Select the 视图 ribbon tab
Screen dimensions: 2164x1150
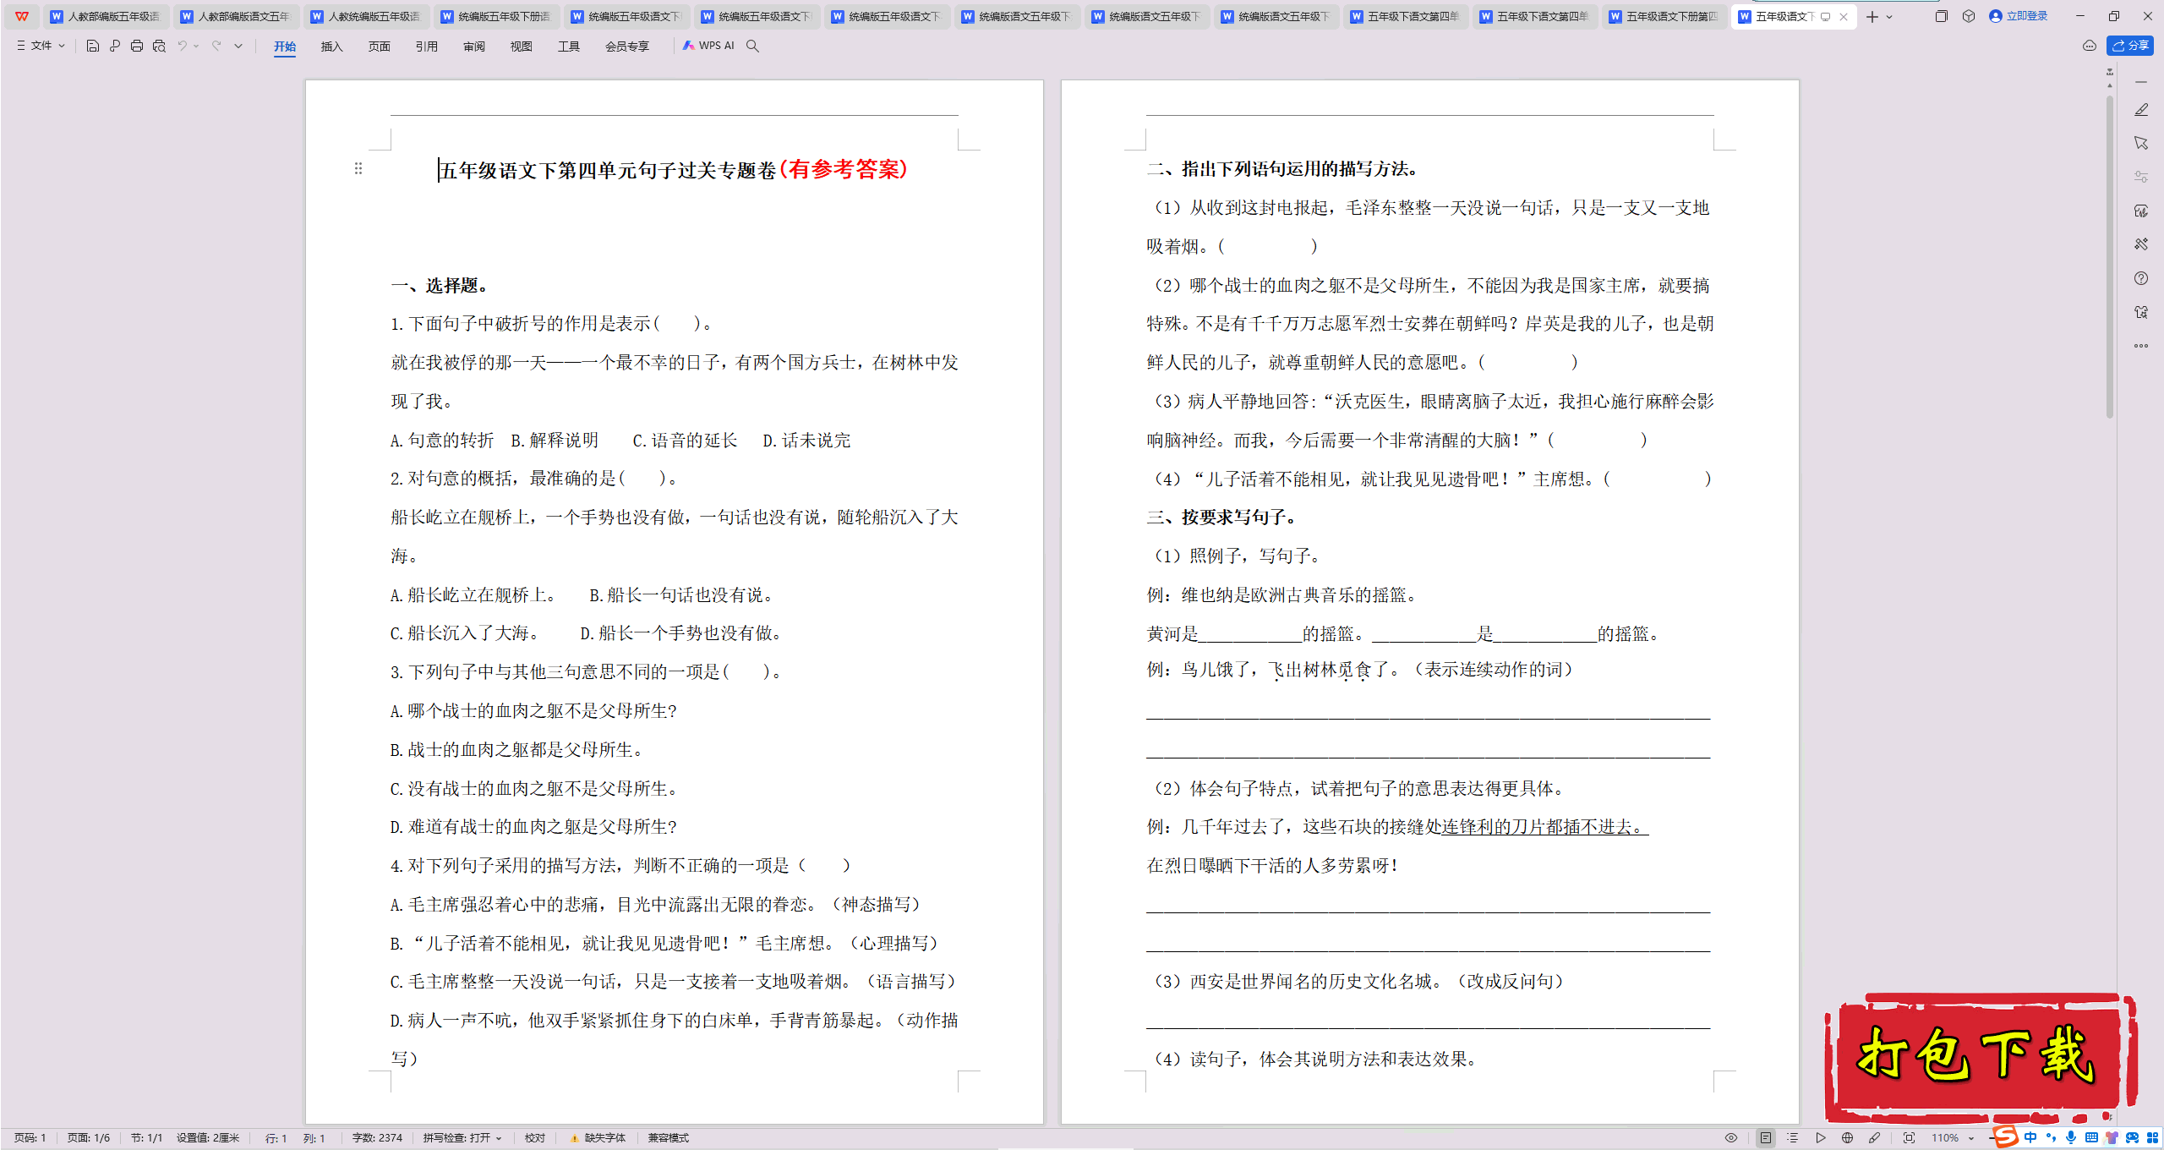(x=521, y=47)
